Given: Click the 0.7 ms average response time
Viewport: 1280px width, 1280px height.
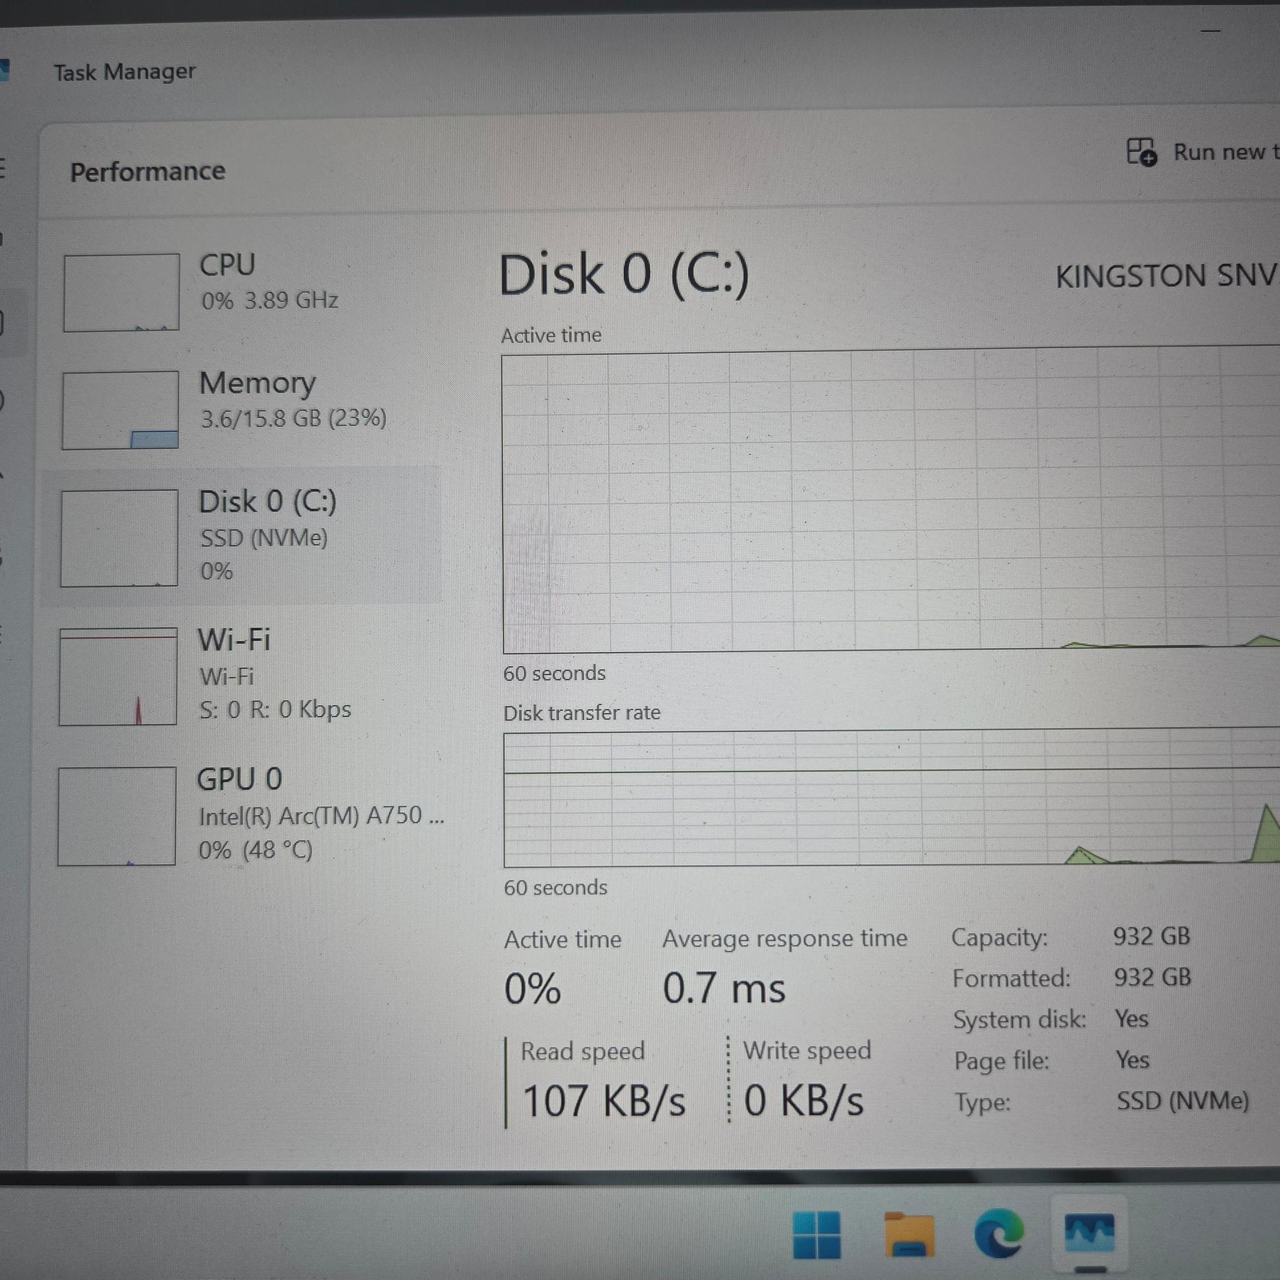Looking at the screenshot, I should pos(724,988).
